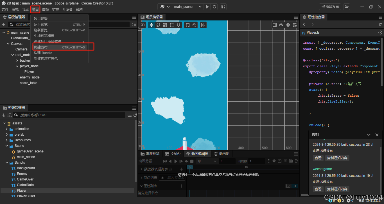Click the resolution preview icon left of the camera
The image size is (384, 204).
pyautogui.click(x=275, y=25)
